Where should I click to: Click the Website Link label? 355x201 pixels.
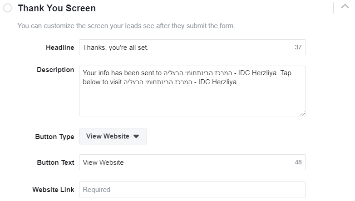[53, 190]
